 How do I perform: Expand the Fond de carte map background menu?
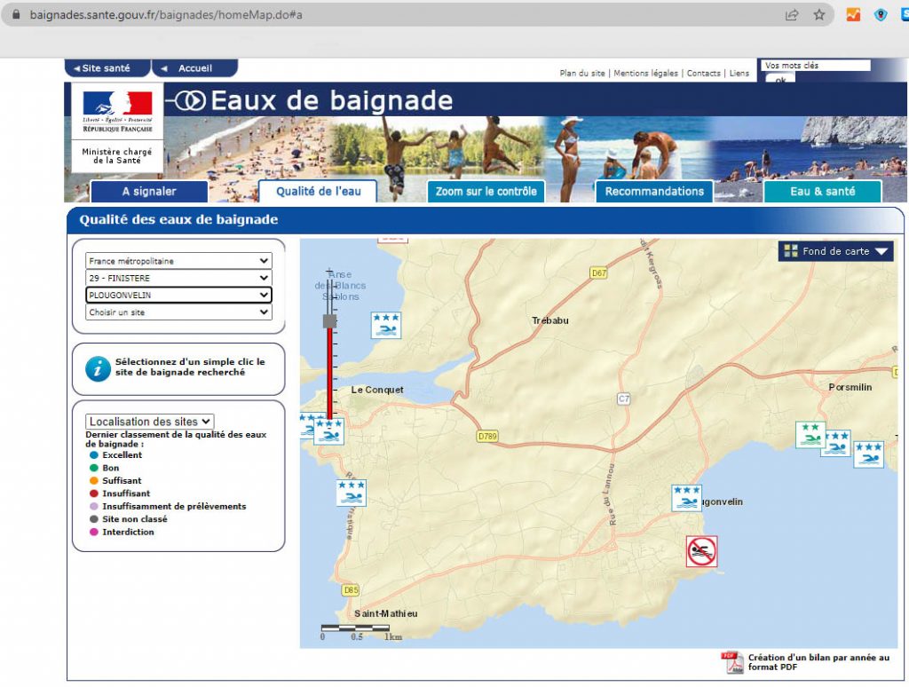835,251
